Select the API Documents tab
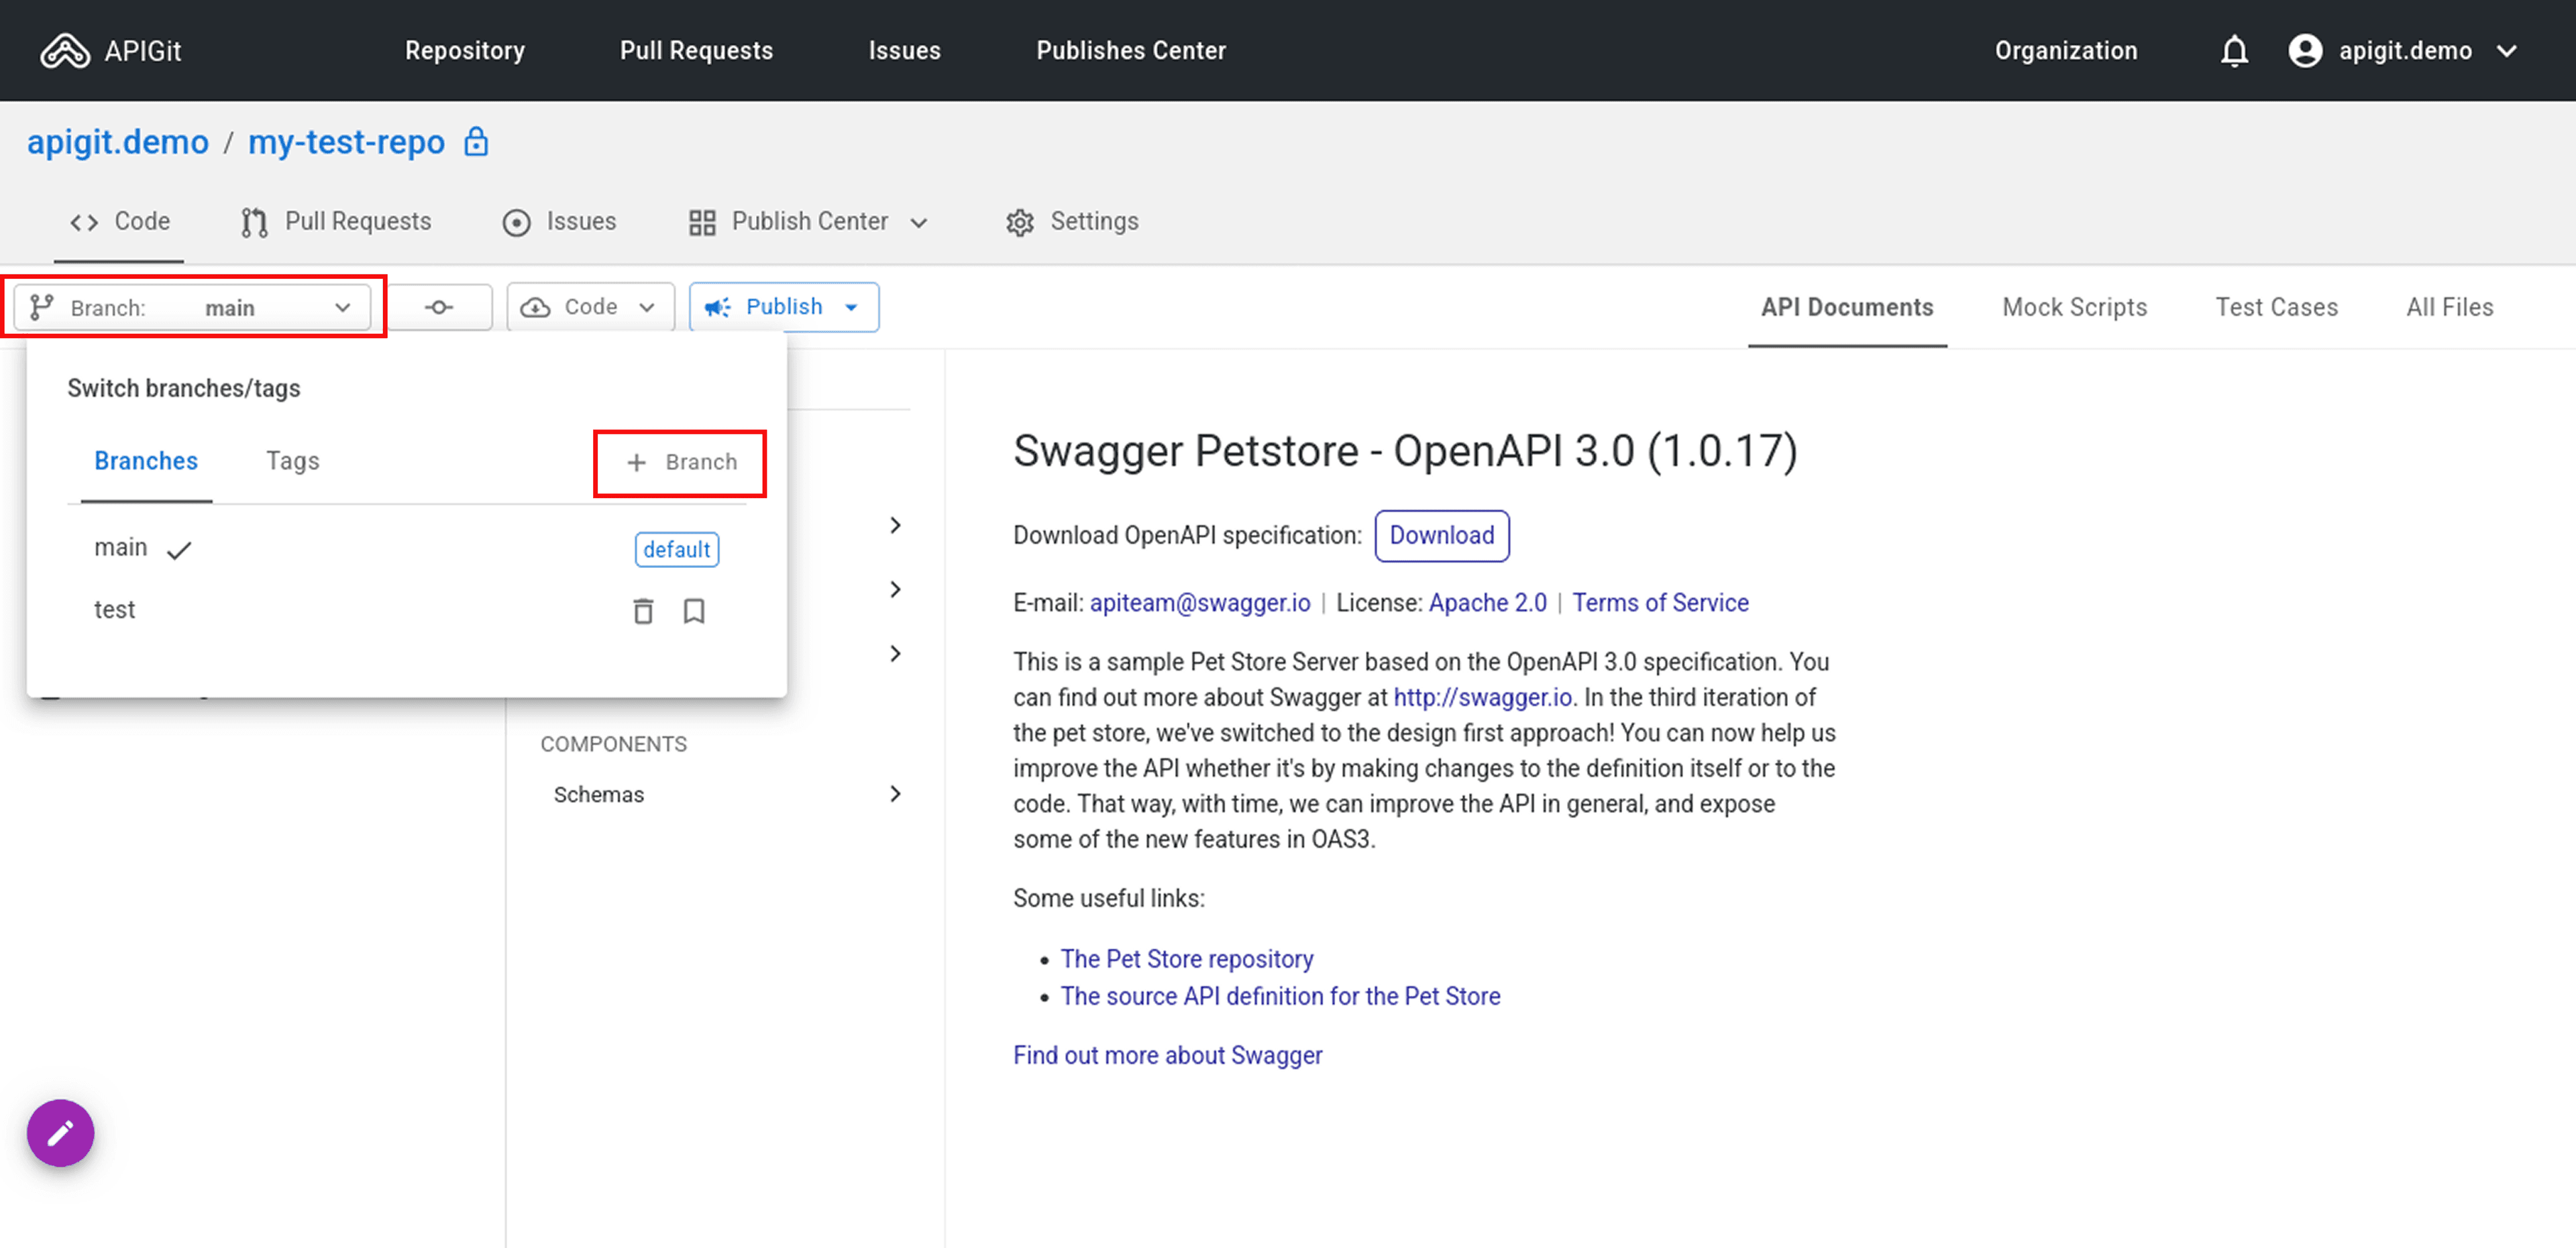The width and height of the screenshot is (2576, 1248). [1847, 307]
